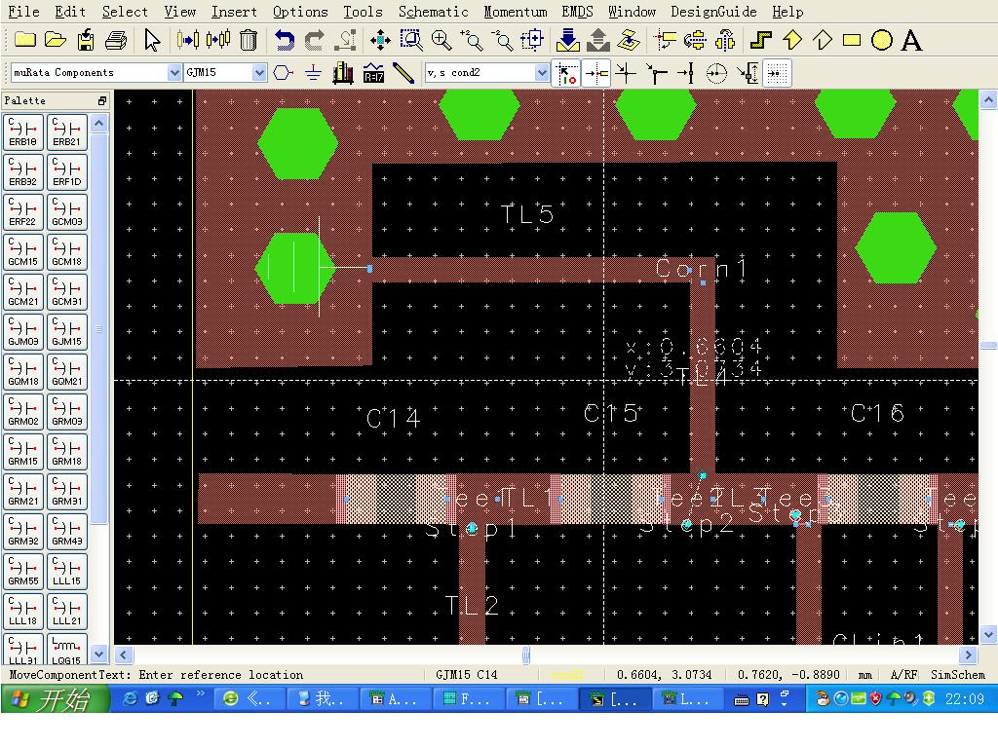Toggle edge snap mode
998x748 pixels.
coord(748,73)
